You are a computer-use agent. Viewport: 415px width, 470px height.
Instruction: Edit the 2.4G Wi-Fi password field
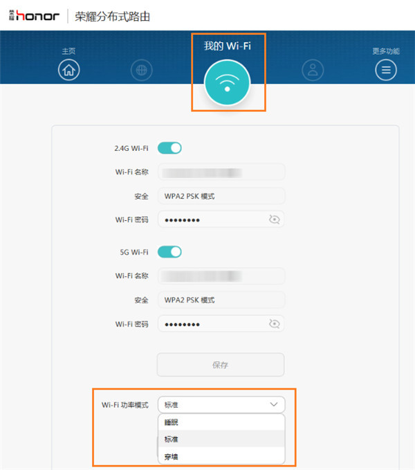coord(221,219)
